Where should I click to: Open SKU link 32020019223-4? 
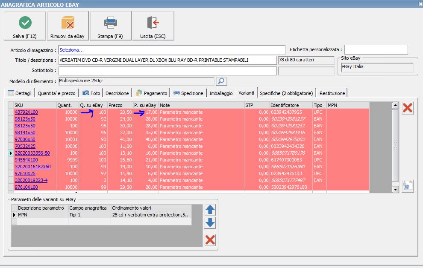point(31,180)
